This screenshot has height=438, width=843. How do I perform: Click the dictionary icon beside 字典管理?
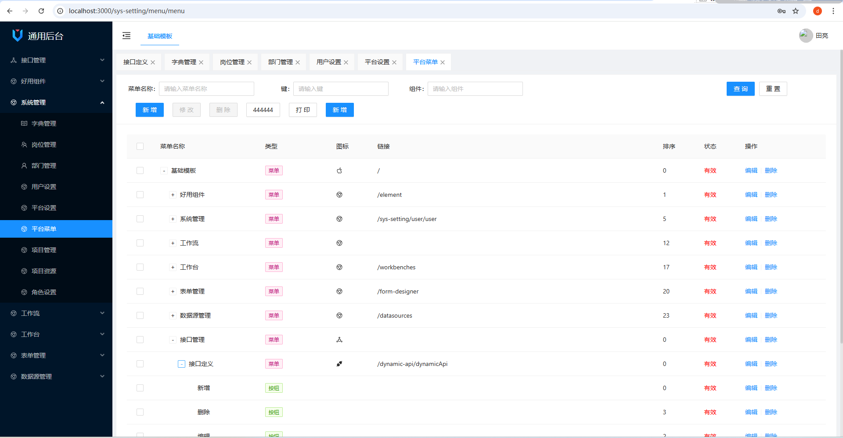pos(24,123)
